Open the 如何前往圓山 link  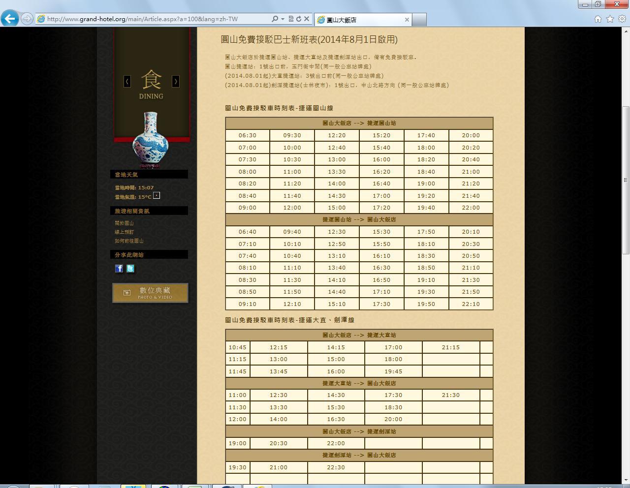point(129,241)
